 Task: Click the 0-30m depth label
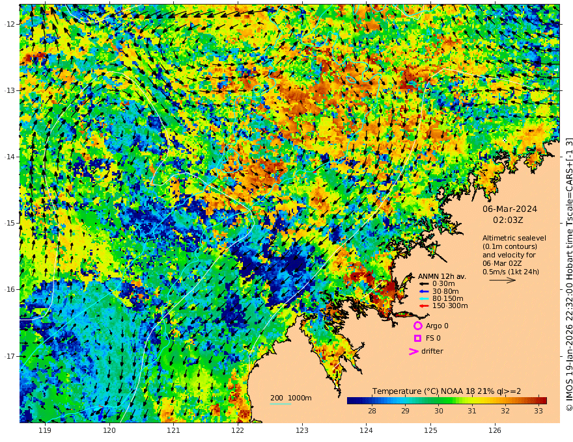(x=443, y=284)
